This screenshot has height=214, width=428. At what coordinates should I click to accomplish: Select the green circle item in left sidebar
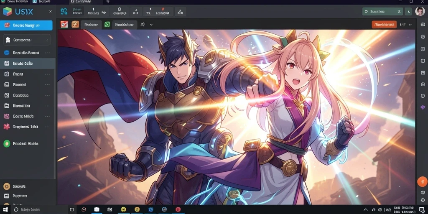click(7, 143)
